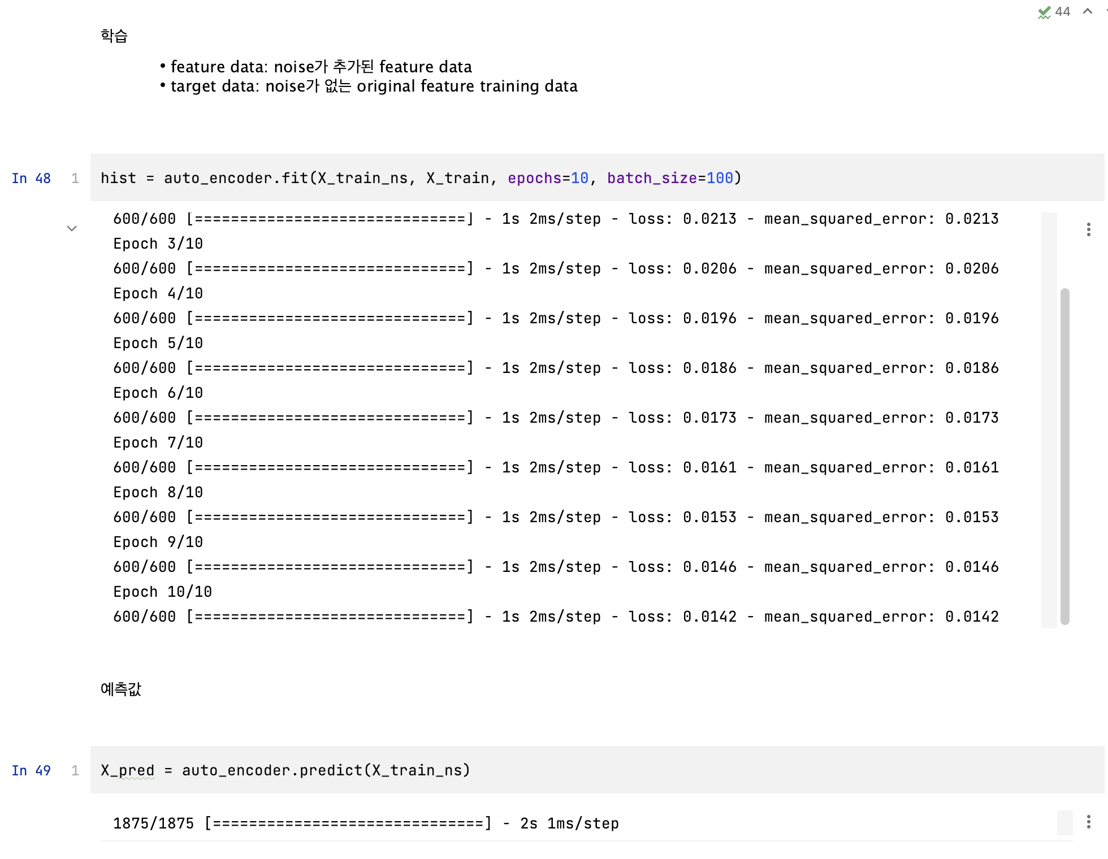
Task: Select the 예측값 markdown cell
Action: pos(121,689)
